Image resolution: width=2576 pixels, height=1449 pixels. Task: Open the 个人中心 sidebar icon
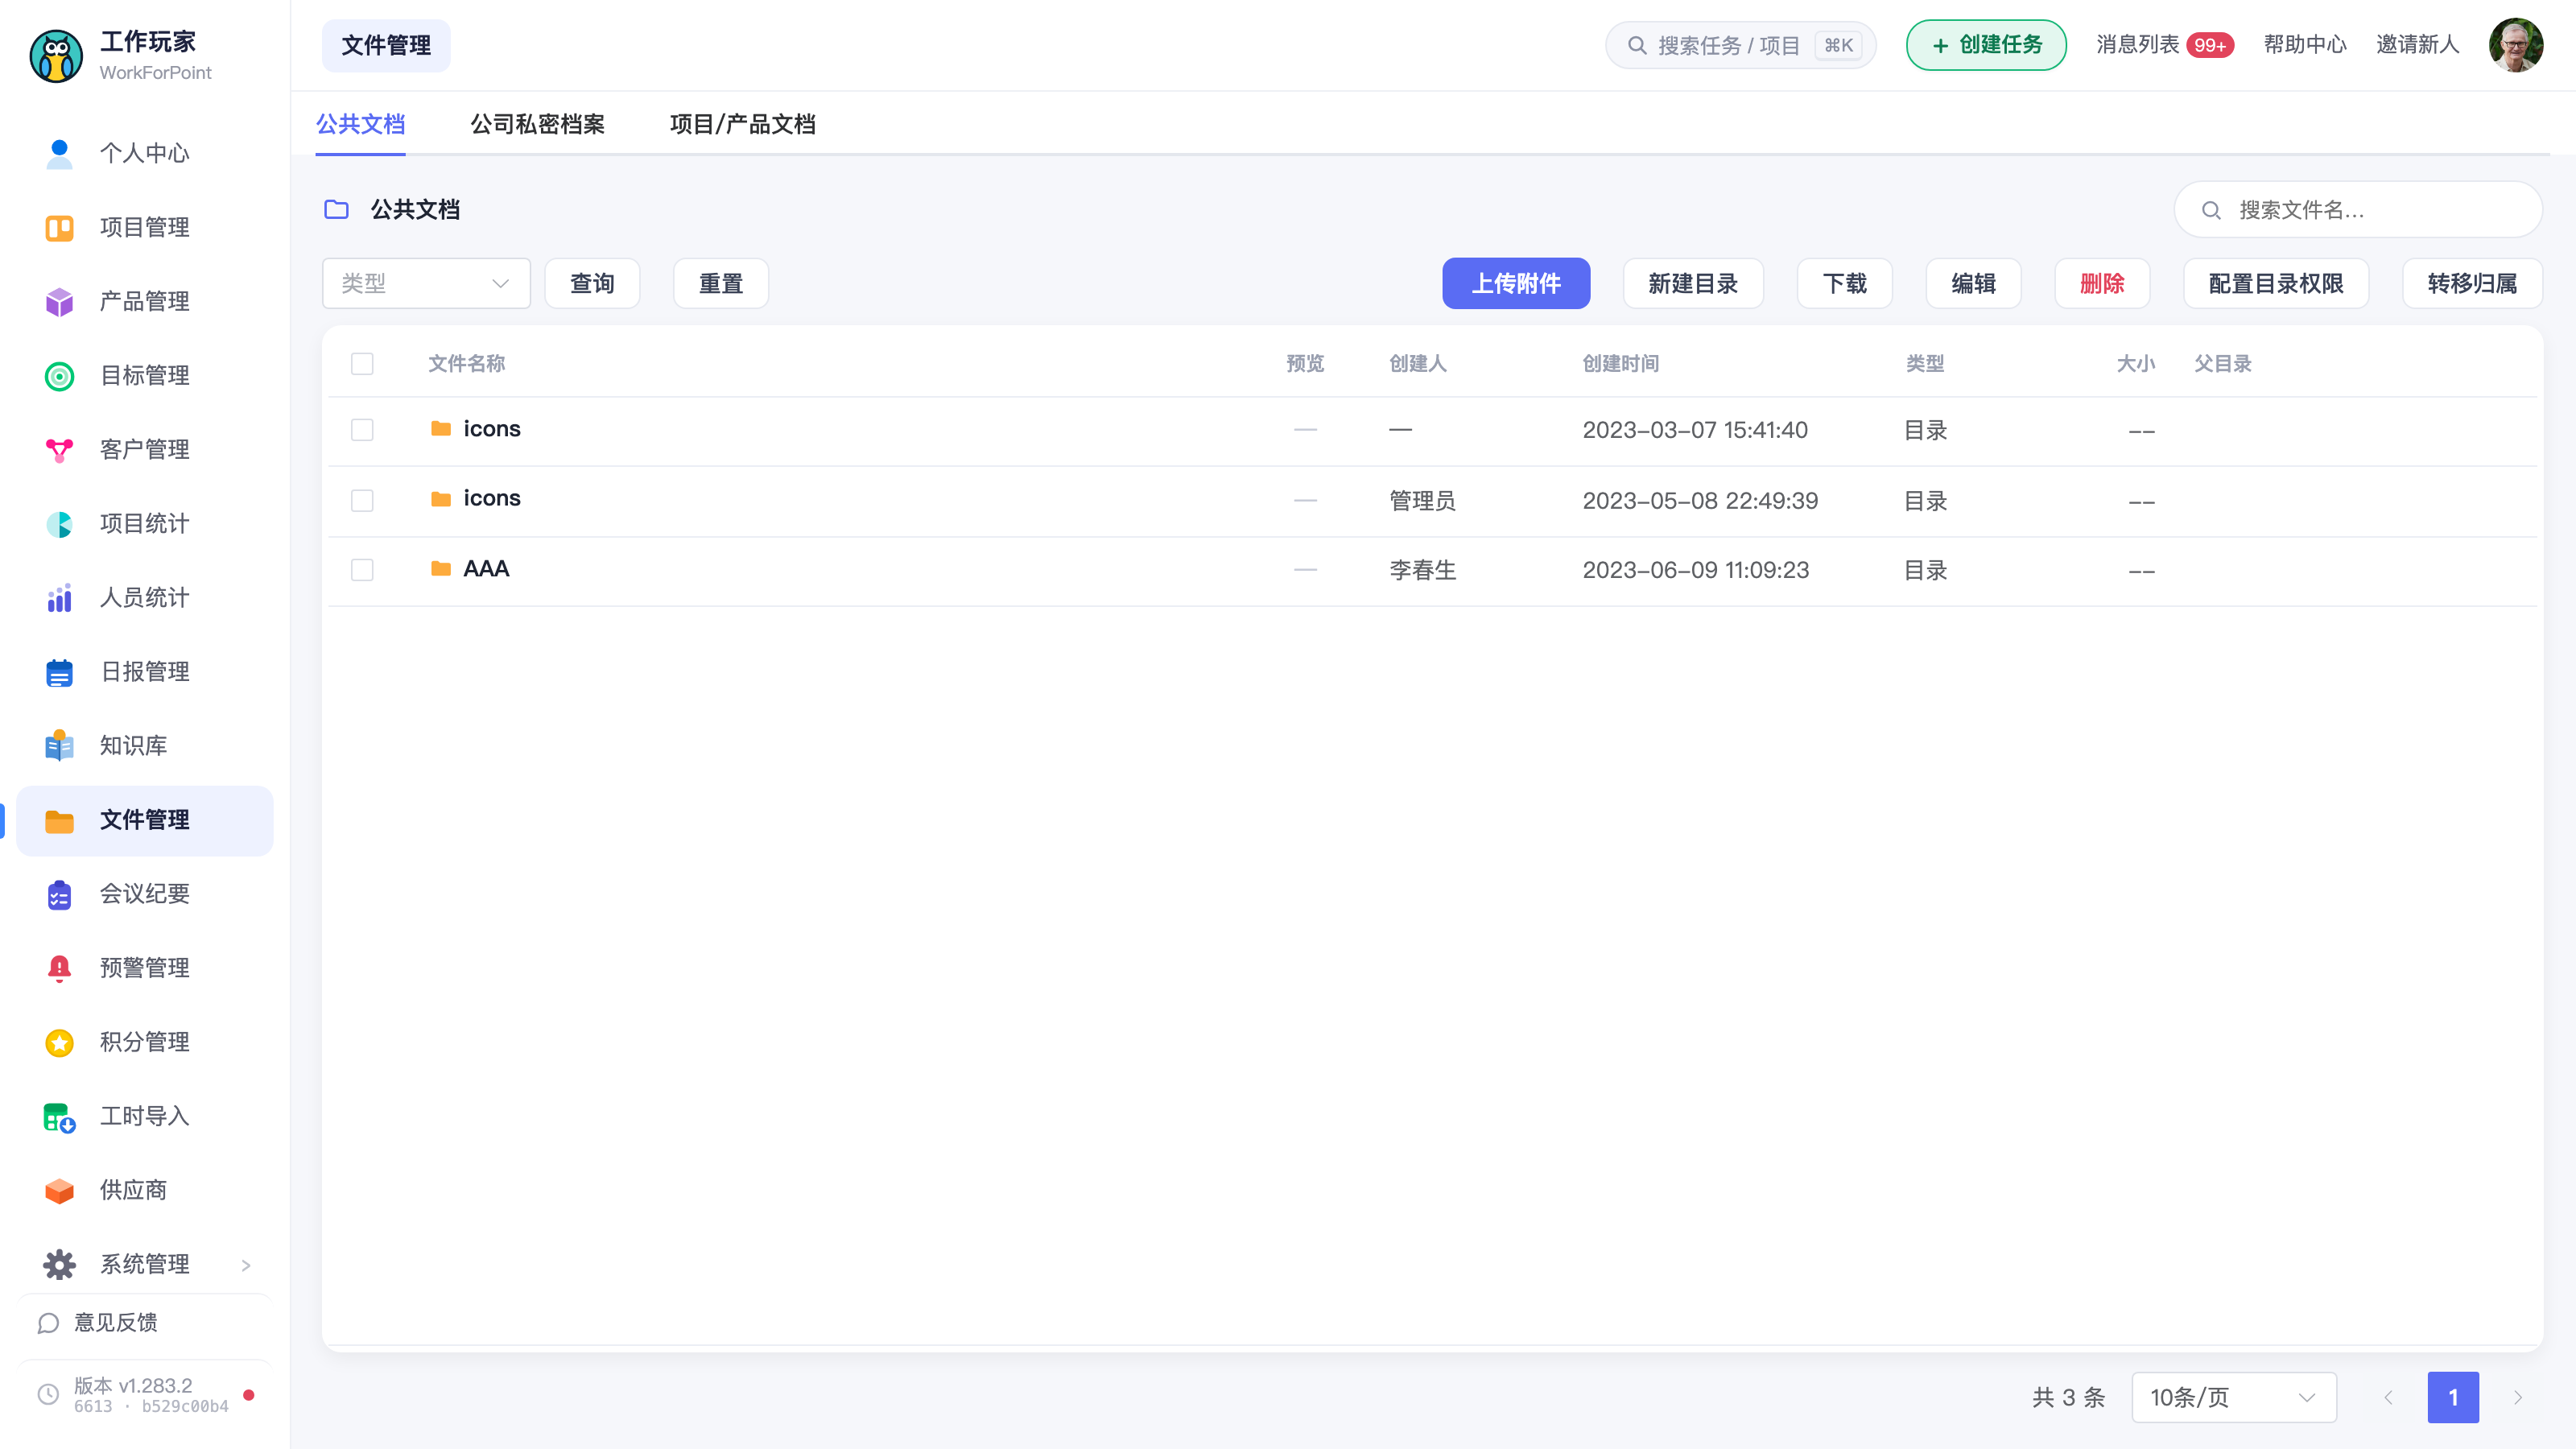click(x=59, y=153)
